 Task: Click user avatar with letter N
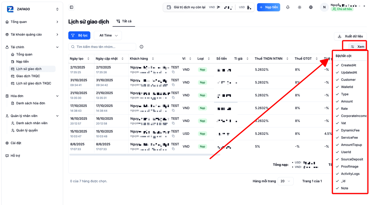[324, 7]
